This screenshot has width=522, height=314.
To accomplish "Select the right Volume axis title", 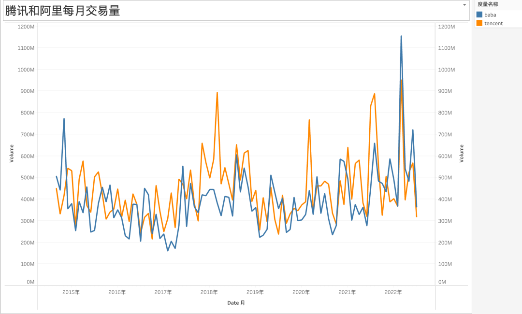I will pos(461,153).
